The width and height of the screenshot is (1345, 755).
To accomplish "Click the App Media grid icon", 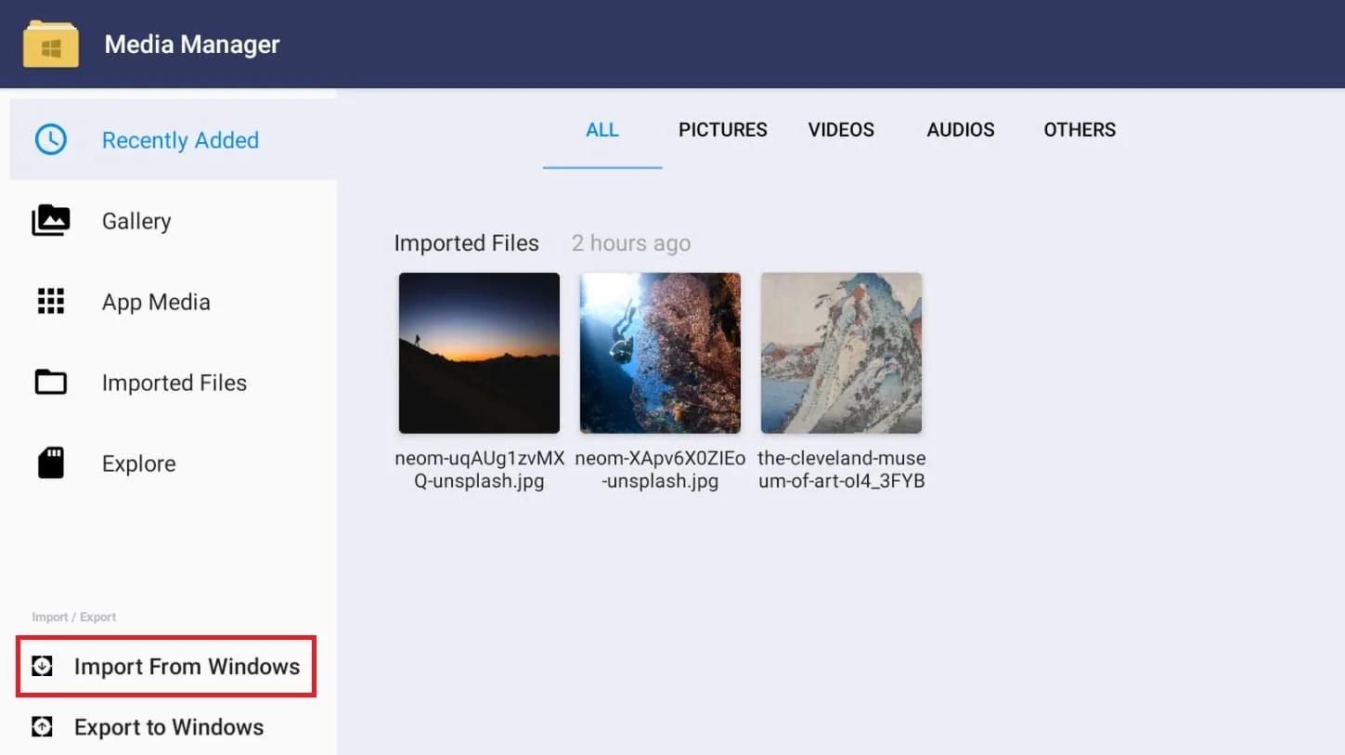I will click(x=51, y=301).
